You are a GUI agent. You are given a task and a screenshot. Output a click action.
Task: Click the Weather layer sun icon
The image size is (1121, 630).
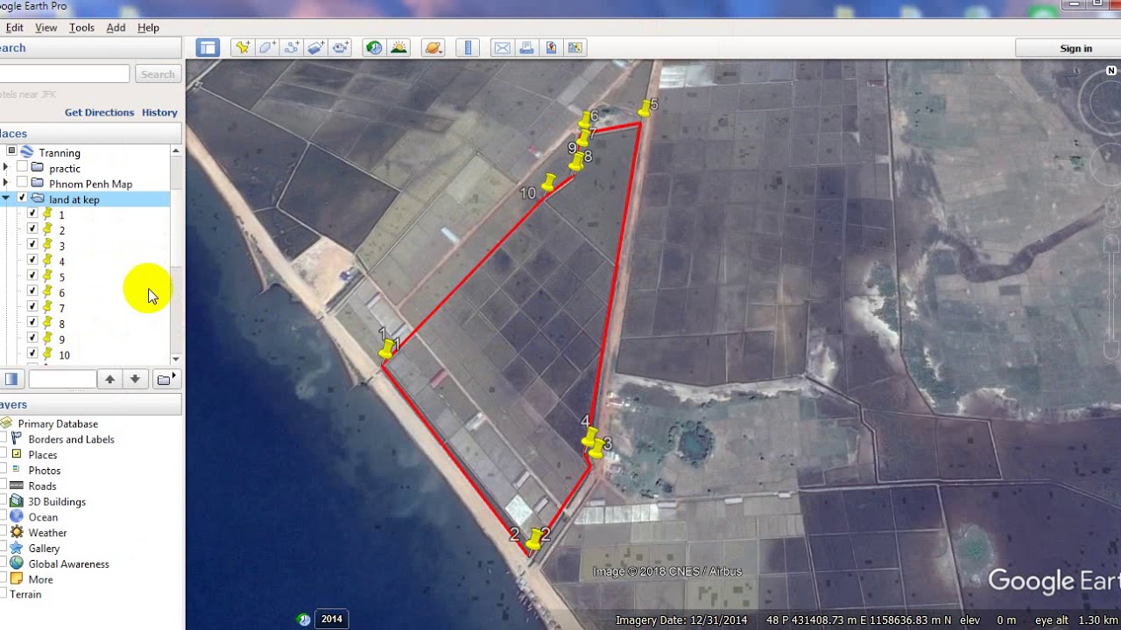pos(17,532)
